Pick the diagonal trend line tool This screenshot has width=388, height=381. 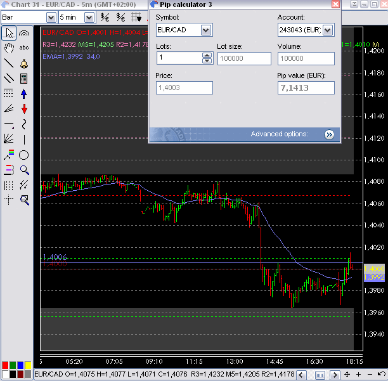pos(9,63)
